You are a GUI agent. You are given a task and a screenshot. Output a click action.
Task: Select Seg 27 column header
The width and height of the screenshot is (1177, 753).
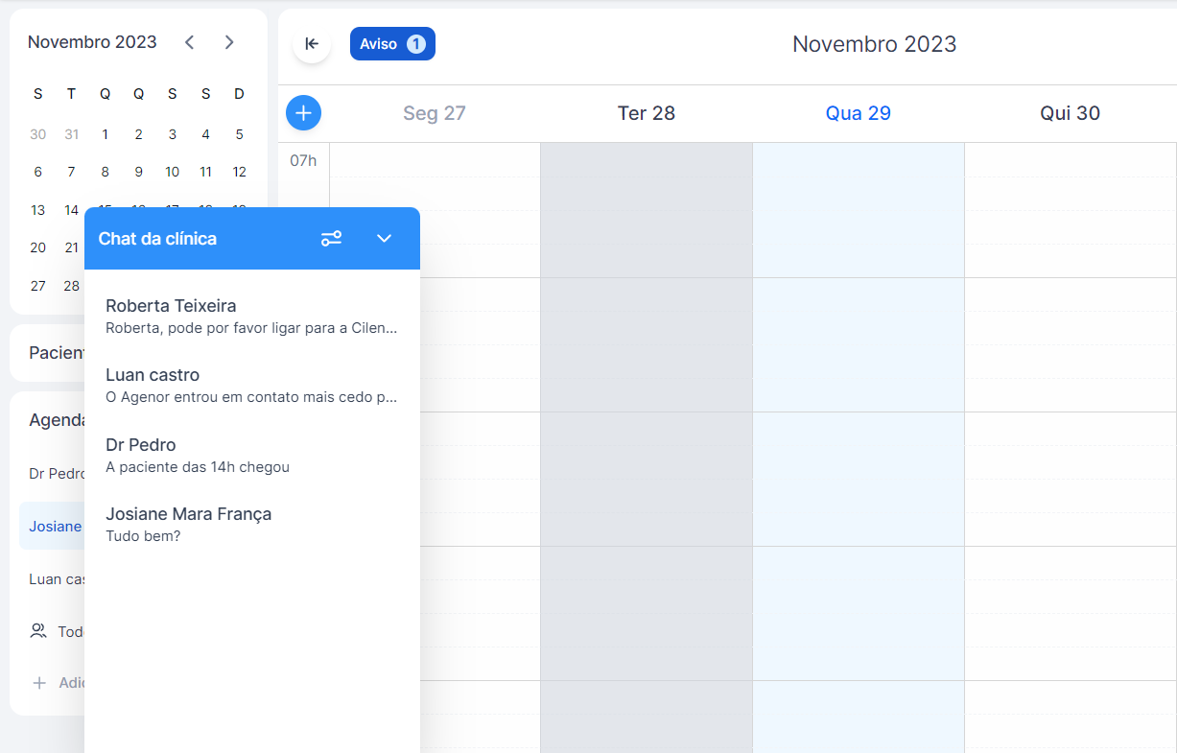click(434, 113)
